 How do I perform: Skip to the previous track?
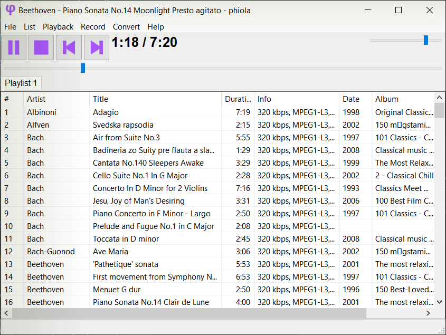pyautogui.click(x=69, y=47)
